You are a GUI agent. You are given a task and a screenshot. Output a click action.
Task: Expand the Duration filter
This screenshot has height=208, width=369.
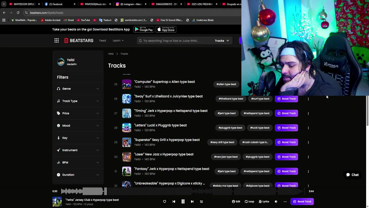coord(78,175)
